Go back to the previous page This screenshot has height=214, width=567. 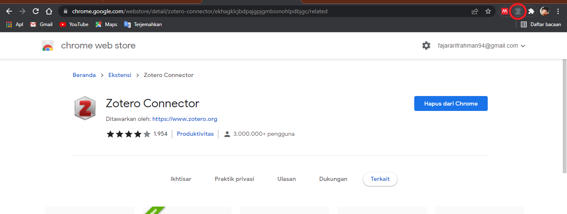[x=9, y=11]
